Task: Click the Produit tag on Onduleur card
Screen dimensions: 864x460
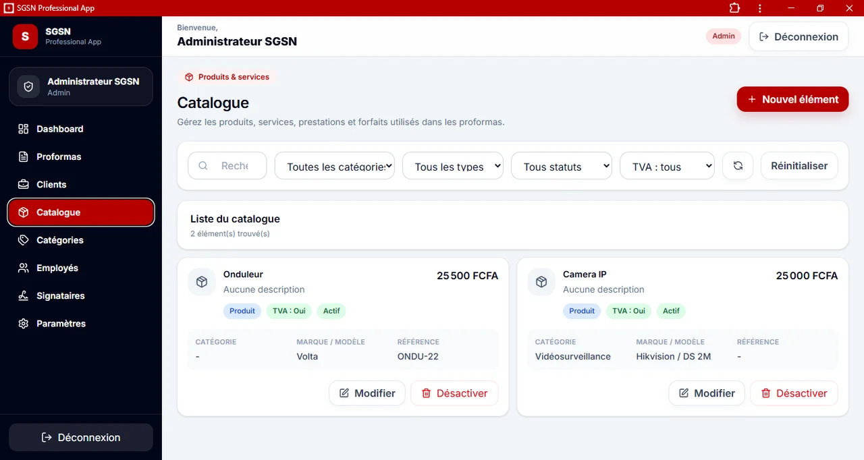Action: pos(242,311)
